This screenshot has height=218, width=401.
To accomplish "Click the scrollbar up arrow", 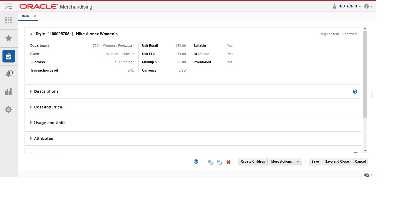I will tap(365, 29).
